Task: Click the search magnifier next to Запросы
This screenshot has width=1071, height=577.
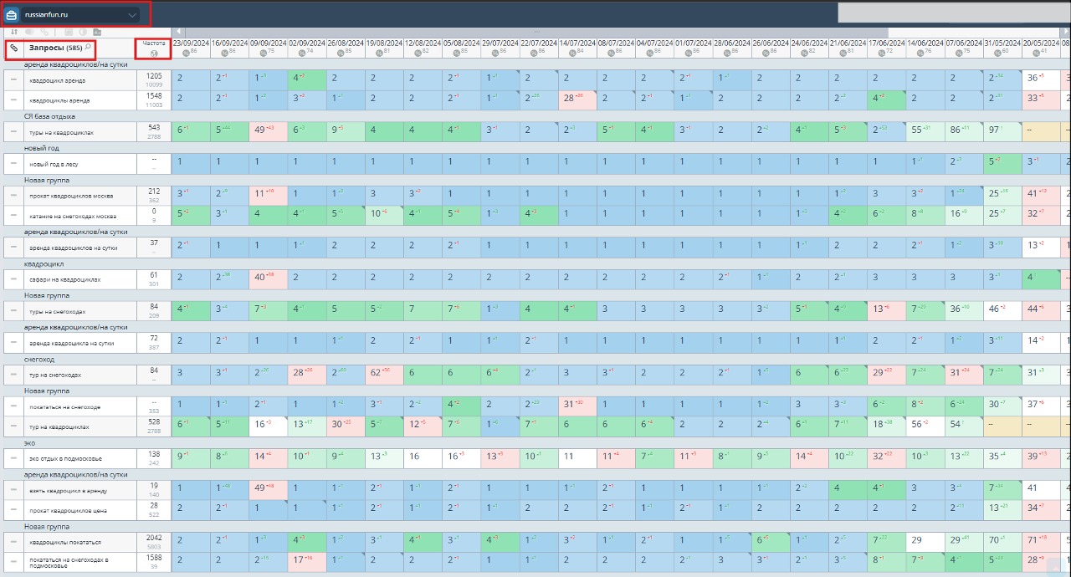Action: coord(88,48)
